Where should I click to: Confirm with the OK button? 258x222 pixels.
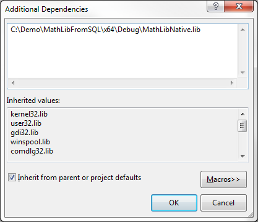pyautogui.click(x=174, y=203)
